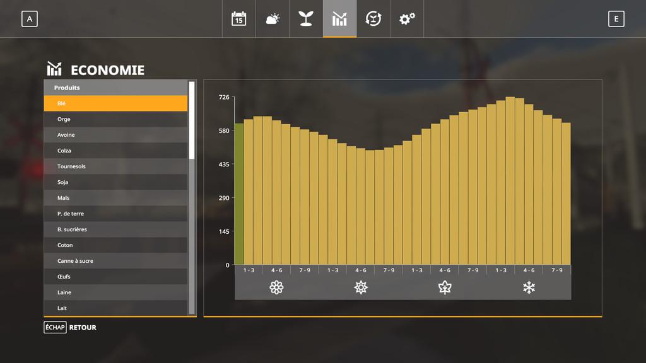Open the rotation settings icon tab

pos(373,19)
